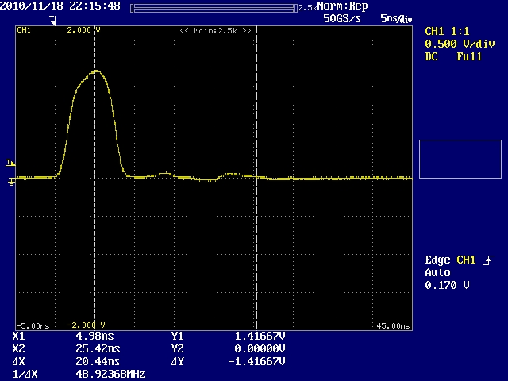
Task: Click the 5ns/div timebase readout
Action: coord(394,17)
